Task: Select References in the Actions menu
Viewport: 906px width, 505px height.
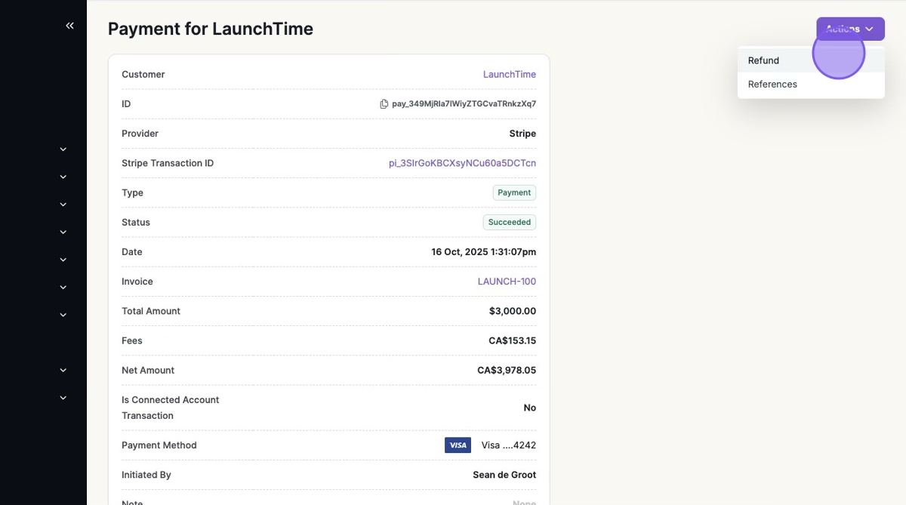Action: (811, 84)
